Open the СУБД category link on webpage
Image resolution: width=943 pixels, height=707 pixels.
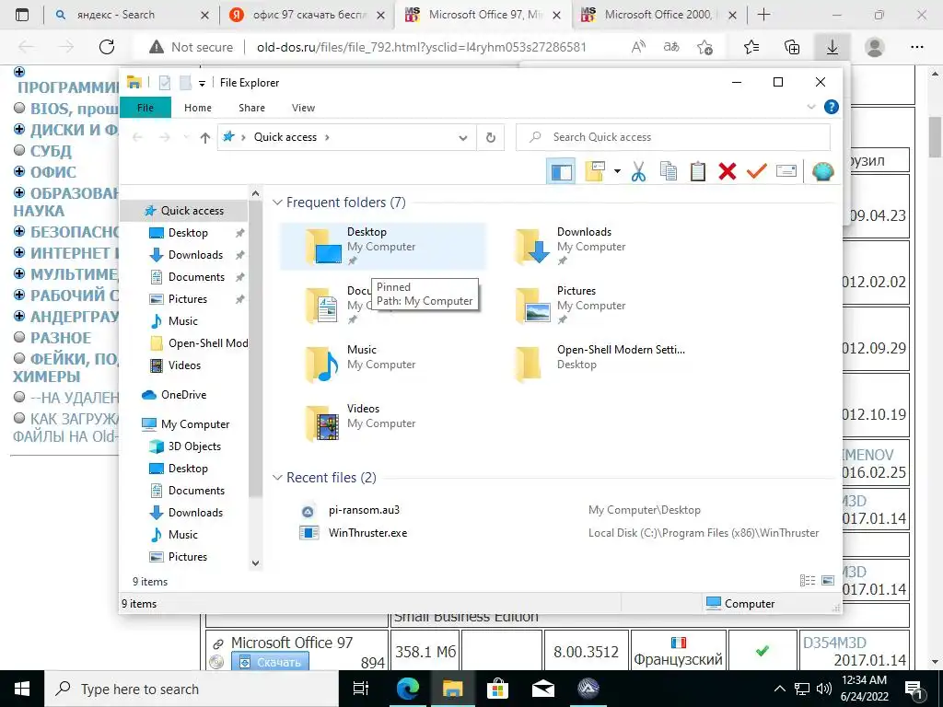coord(51,152)
